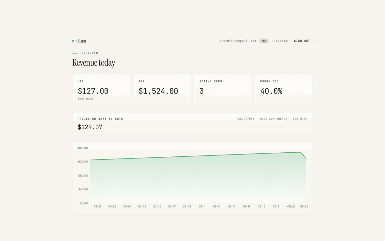Image resolution: width=385 pixels, height=241 pixels.
Task: Click the orozulbaev@gmail.com account email
Action: click(238, 41)
